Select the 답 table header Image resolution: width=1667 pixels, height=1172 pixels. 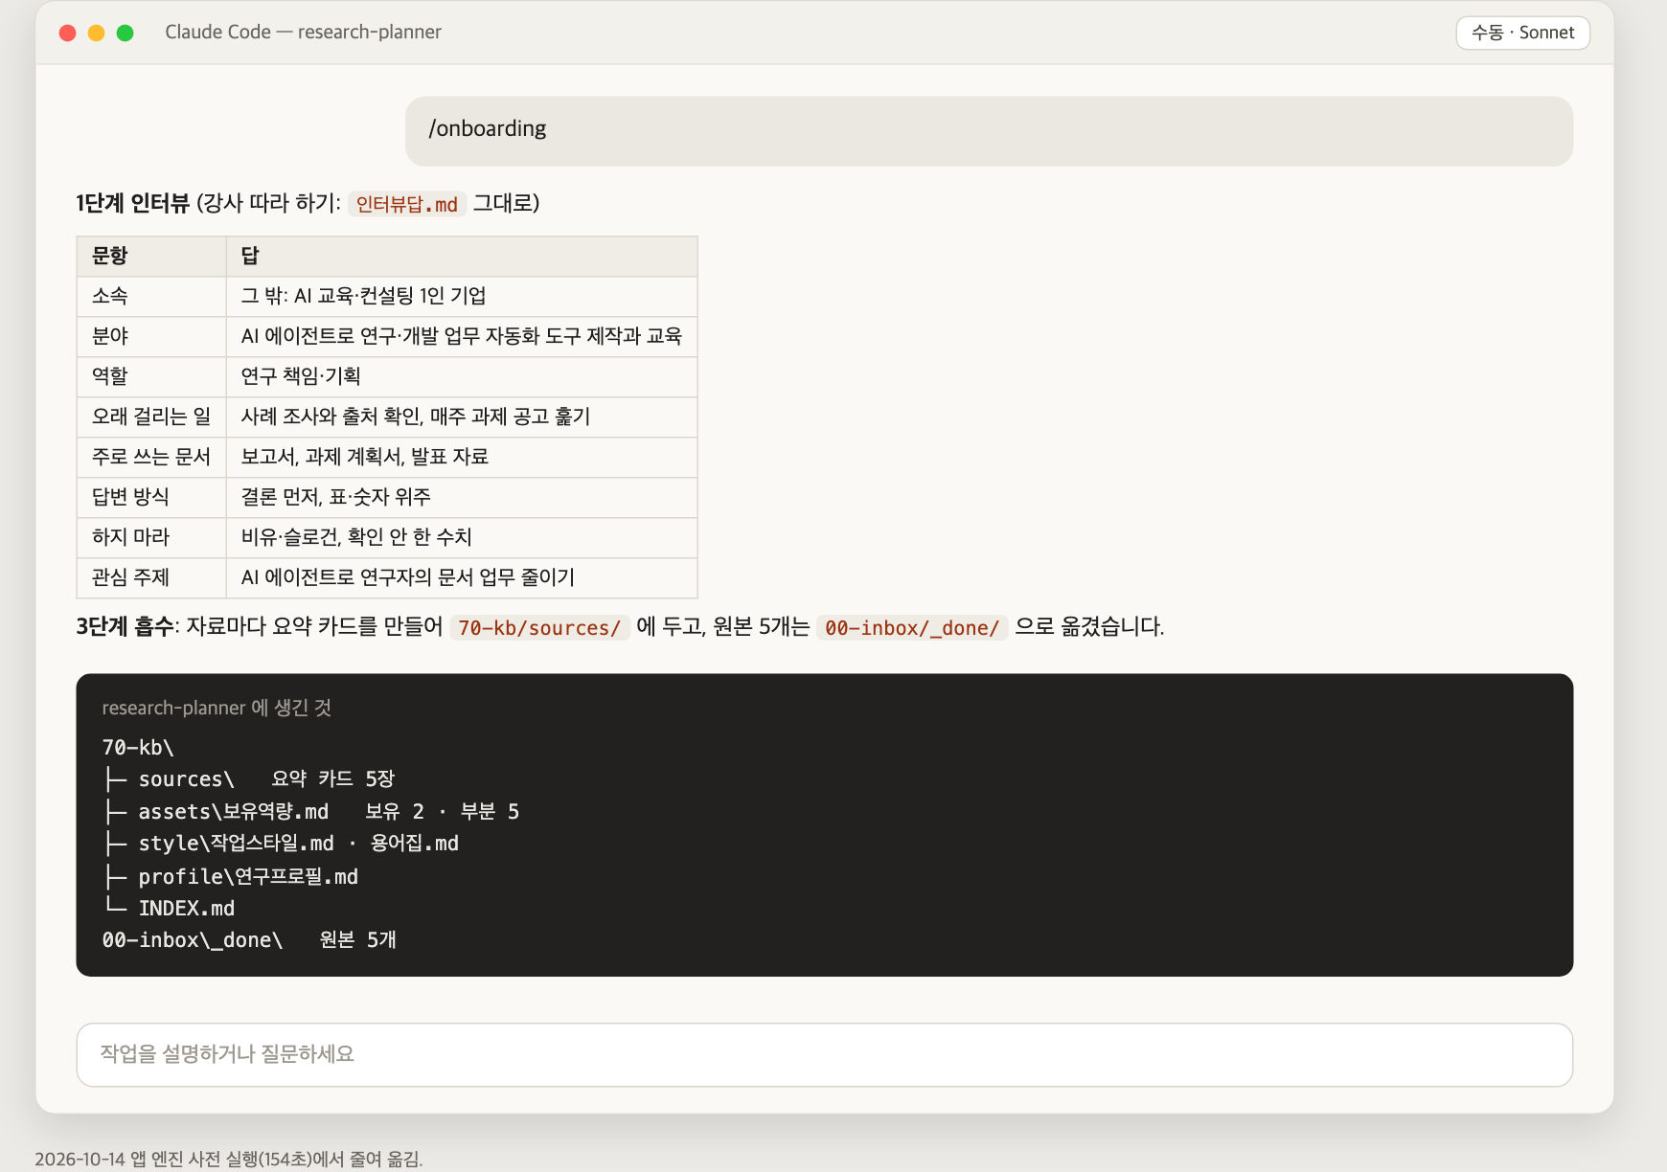tap(462, 256)
